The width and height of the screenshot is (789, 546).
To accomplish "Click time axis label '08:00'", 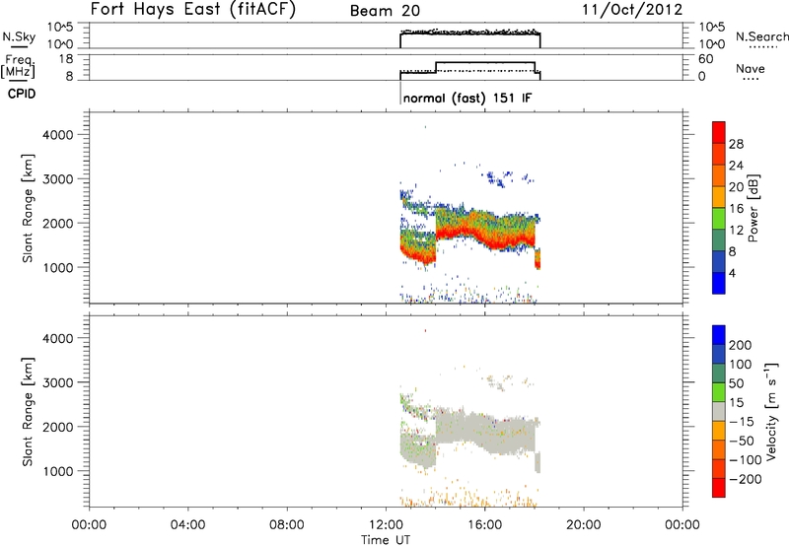I will (x=287, y=525).
